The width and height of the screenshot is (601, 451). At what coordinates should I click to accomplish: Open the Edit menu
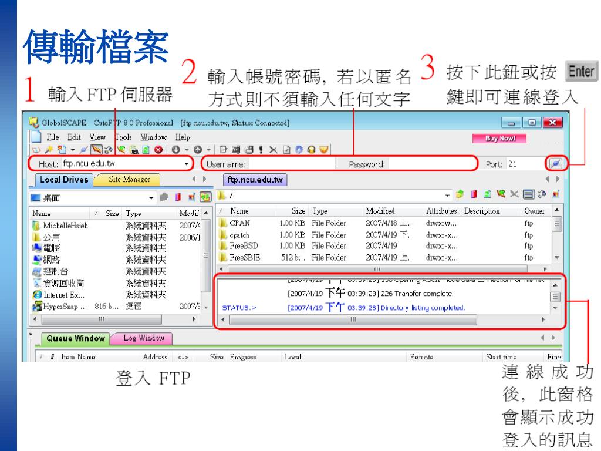(x=74, y=137)
